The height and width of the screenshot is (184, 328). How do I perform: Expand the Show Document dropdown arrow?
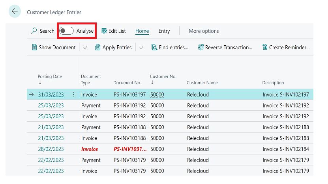84,48
